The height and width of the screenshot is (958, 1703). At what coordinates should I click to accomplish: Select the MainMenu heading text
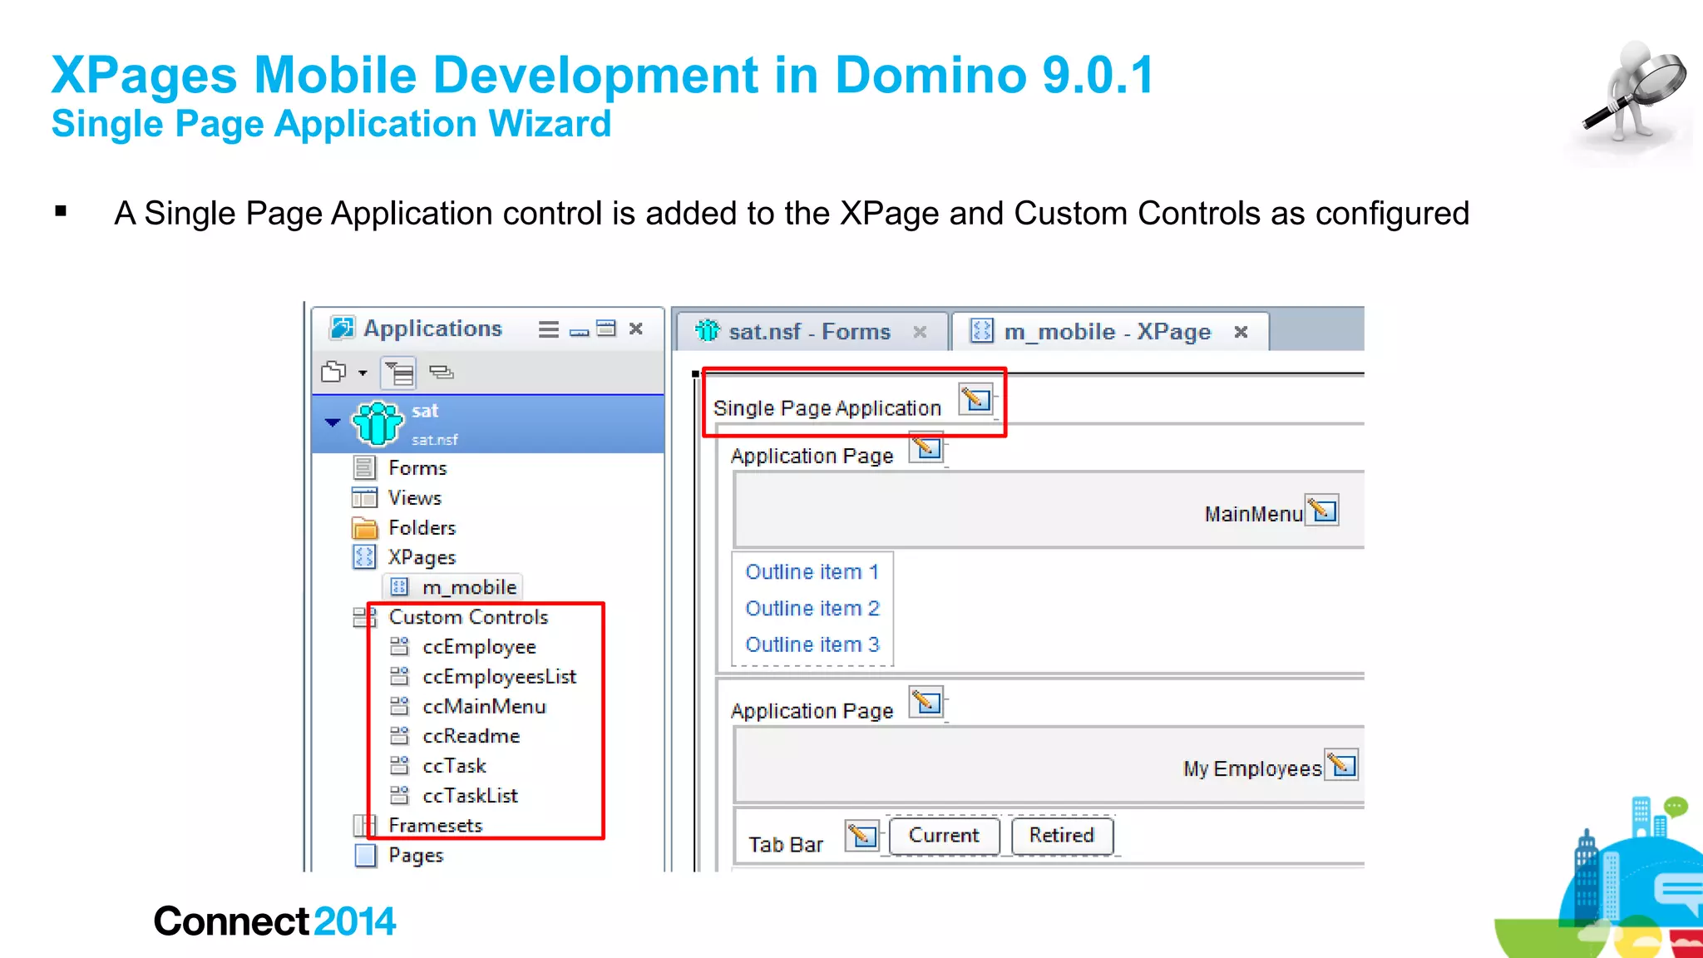[x=1254, y=515]
